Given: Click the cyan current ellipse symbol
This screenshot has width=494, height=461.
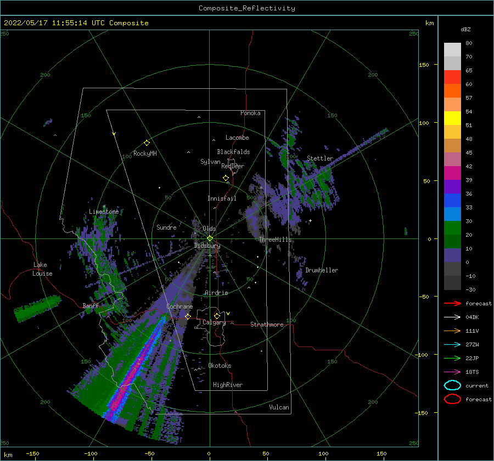Looking at the screenshot, I should pyautogui.click(x=452, y=385).
